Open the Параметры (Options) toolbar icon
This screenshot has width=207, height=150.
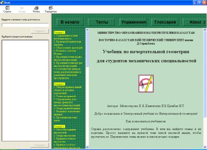point(51,8)
